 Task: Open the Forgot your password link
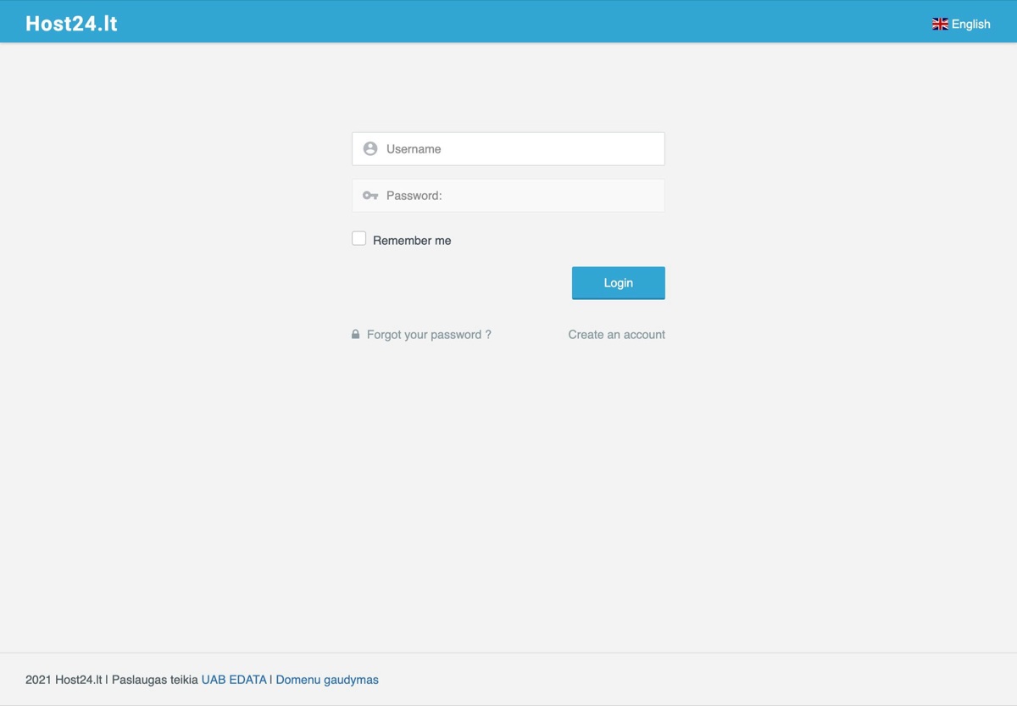pyautogui.click(x=429, y=335)
